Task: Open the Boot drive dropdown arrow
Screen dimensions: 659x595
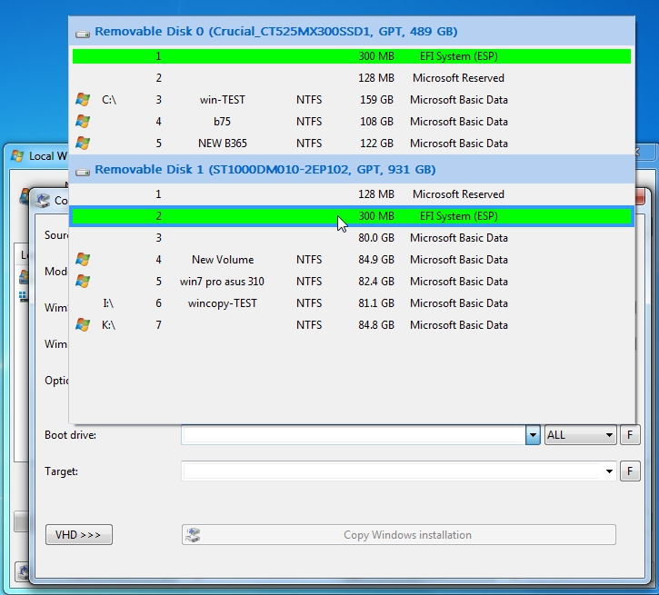Action: click(533, 435)
